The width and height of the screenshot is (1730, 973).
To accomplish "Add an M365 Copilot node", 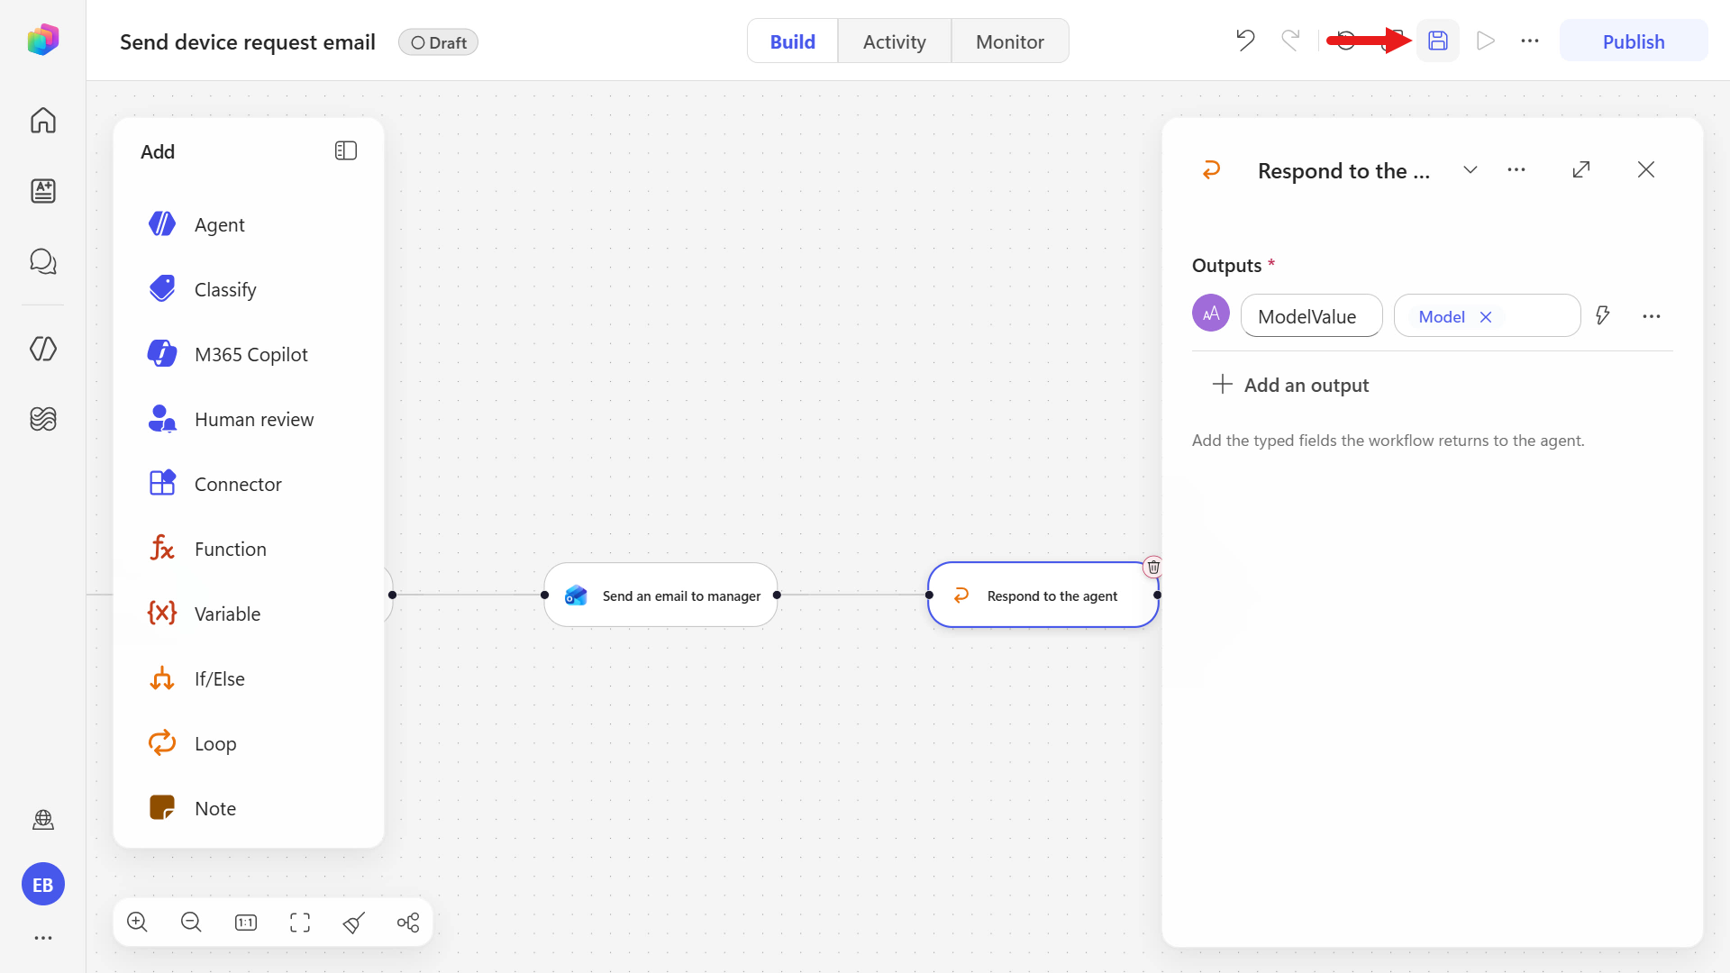I will [x=248, y=354].
